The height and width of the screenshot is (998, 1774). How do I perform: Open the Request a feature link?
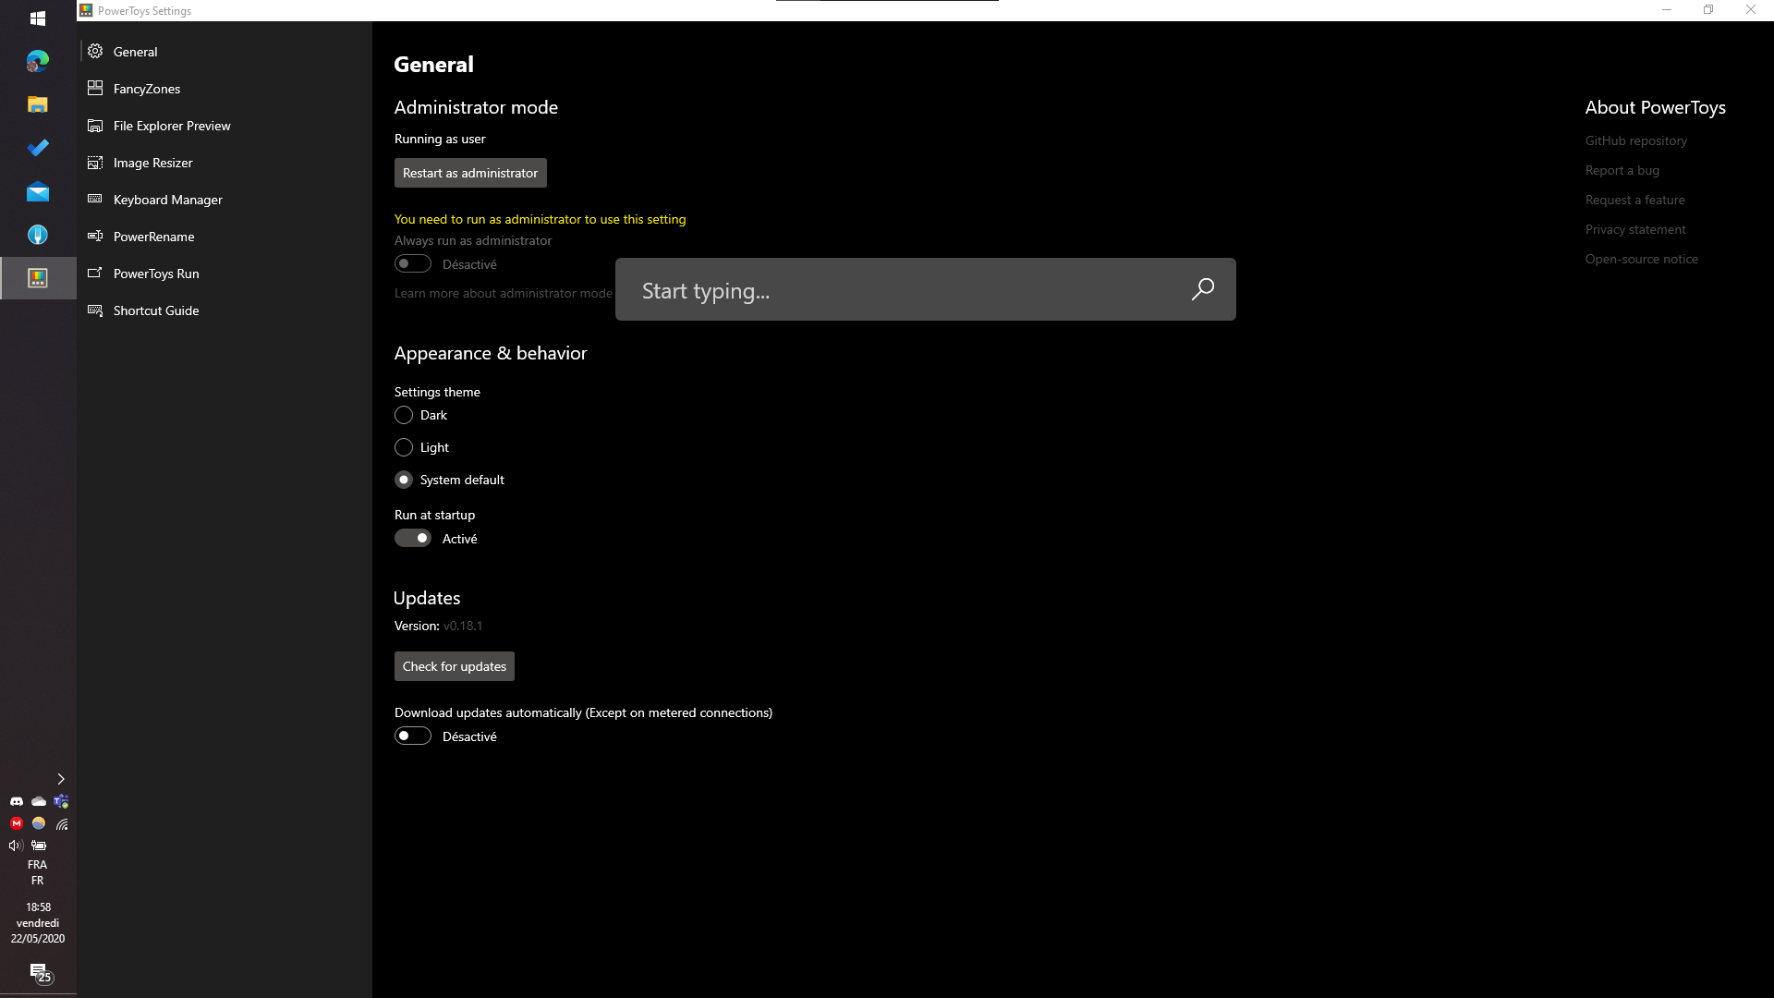(x=1635, y=200)
